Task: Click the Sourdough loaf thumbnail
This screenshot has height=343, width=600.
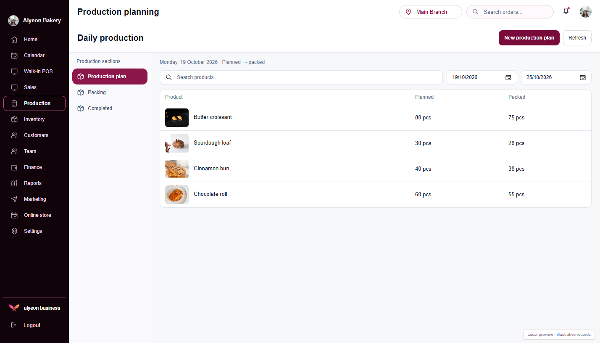Action: coord(177,143)
